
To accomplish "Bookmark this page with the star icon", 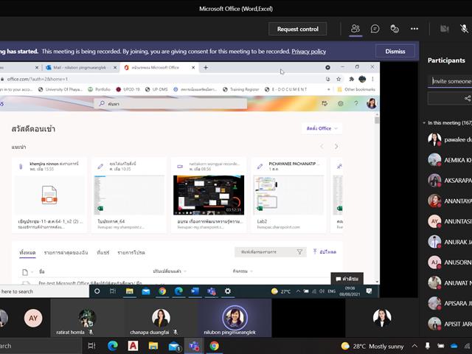I will click(339, 79).
